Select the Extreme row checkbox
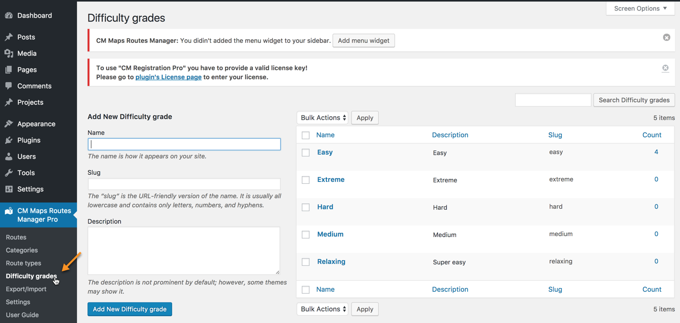This screenshot has width=680, height=323. click(x=306, y=180)
